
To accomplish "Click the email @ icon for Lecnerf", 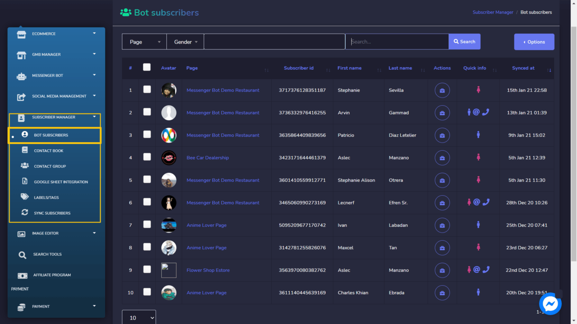I will [x=476, y=202].
